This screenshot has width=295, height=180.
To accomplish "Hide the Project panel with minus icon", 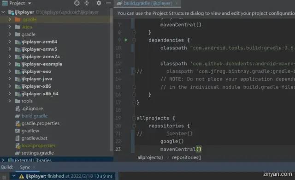I will [x=108, y=3].
